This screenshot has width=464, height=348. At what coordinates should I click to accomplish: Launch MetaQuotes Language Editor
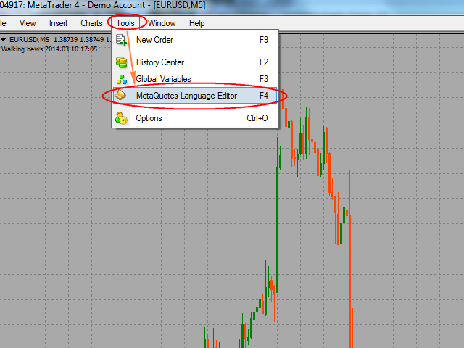tap(195, 96)
